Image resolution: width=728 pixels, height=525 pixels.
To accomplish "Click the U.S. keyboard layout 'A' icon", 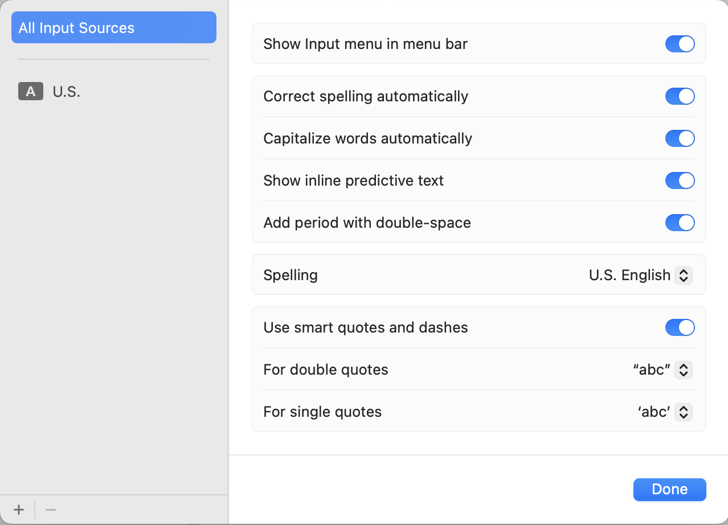I will (x=31, y=92).
